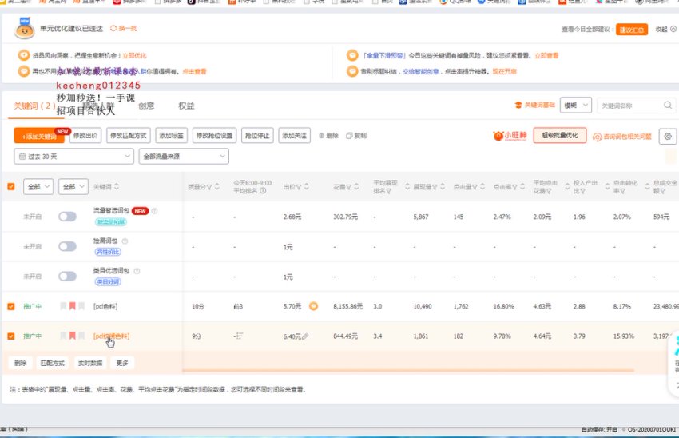
Task: Click the orange bubble icon beside 5.70元 bid
Action: point(313,305)
